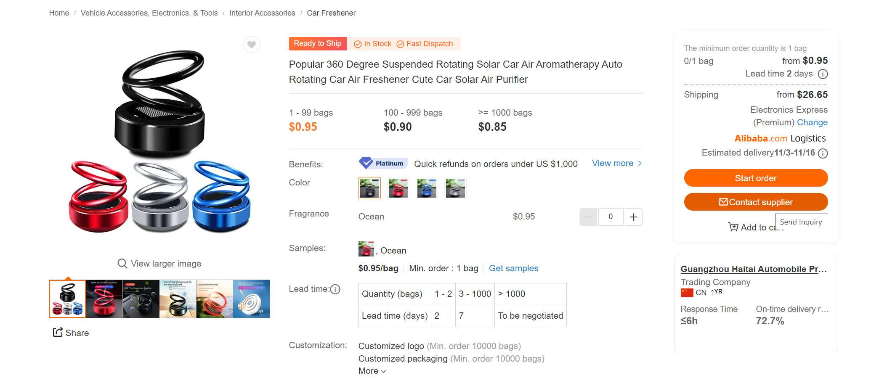Click the Get samples link
This screenshot has height=378, width=879.
point(513,268)
